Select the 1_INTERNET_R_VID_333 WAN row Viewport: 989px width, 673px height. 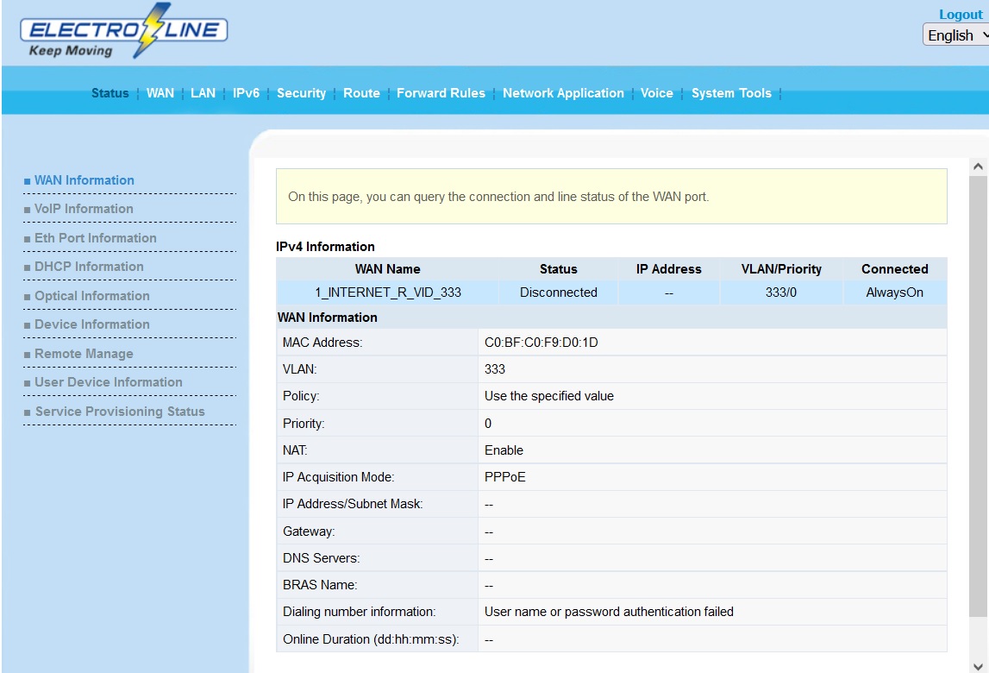(387, 292)
